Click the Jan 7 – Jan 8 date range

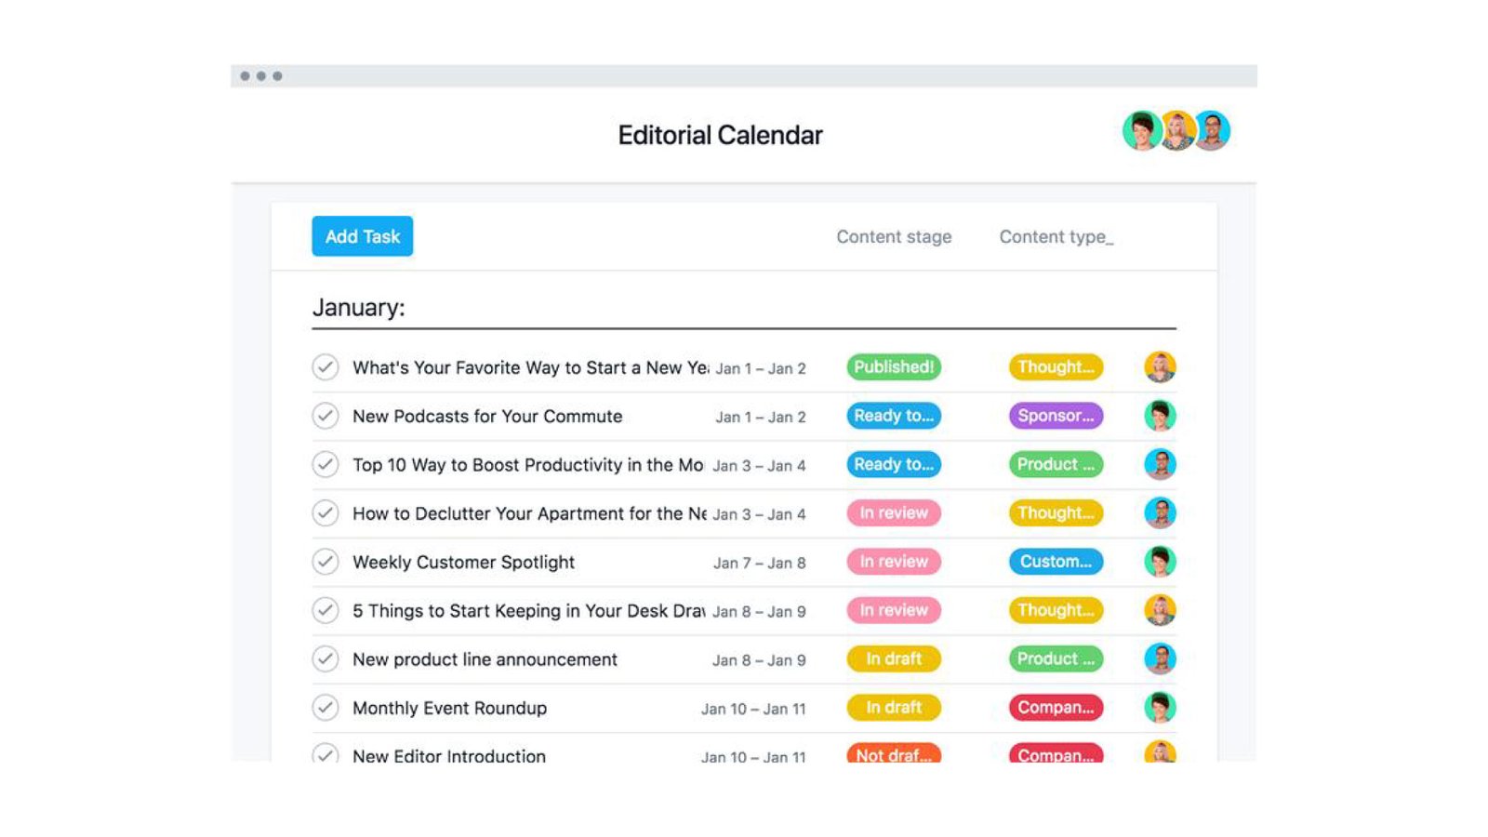pyautogui.click(x=760, y=562)
